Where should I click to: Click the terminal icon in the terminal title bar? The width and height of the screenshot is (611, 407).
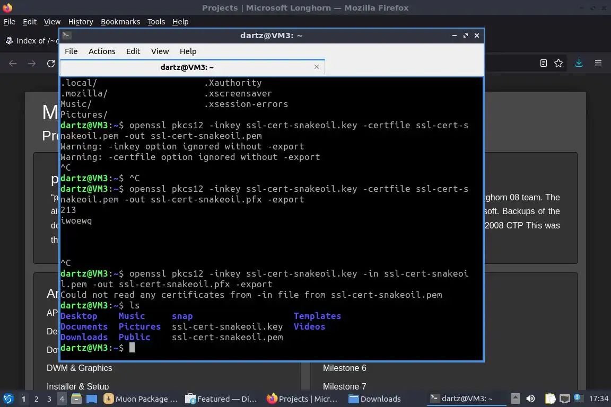[66, 35]
